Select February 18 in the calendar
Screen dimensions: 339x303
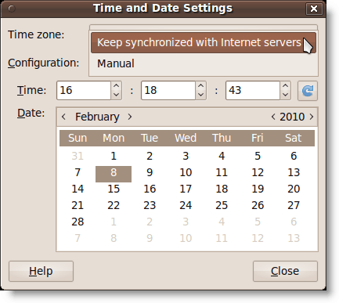click(x=222, y=189)
